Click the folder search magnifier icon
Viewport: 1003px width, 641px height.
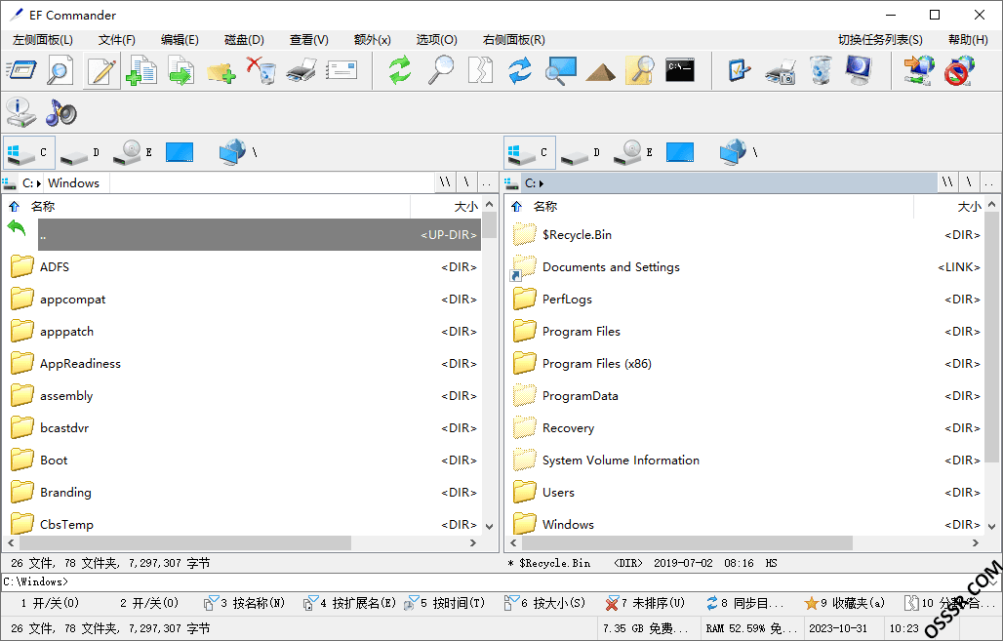640,70
